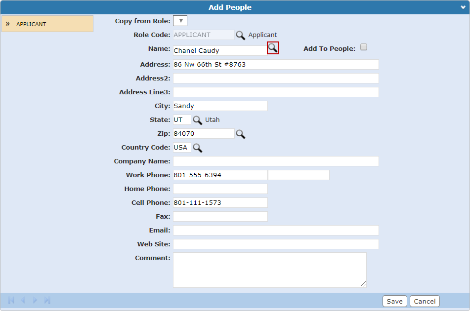This screenshot has width=470, height=311.
Task: Click the Work Phone extension field
Action: pos(299,175)
